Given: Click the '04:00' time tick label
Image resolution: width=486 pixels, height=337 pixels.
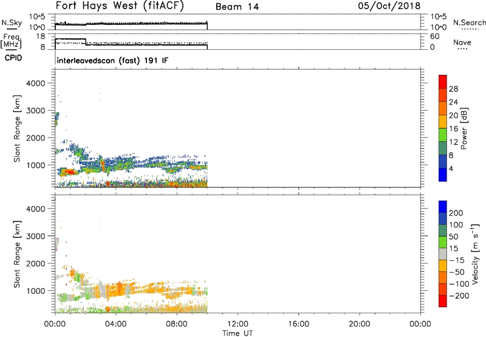Looking at the screenshot, I should (115, 324).
